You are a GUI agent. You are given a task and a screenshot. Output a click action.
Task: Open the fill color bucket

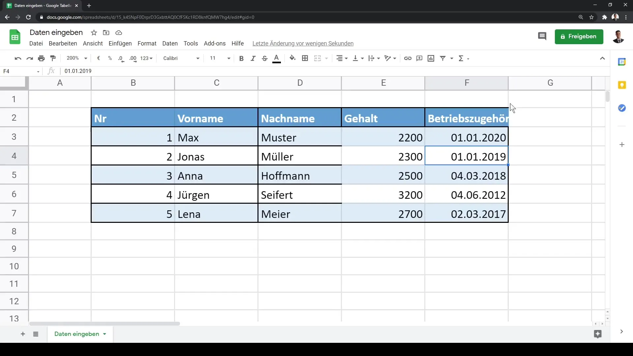292,58
